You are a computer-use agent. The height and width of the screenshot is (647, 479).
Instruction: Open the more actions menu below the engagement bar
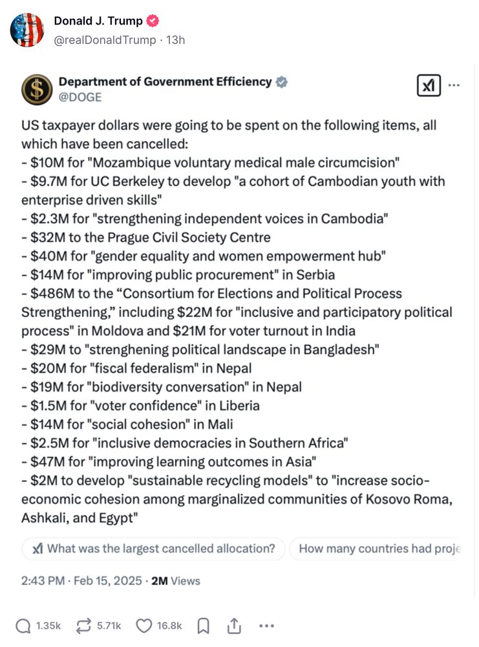click(x=266, y=625)
